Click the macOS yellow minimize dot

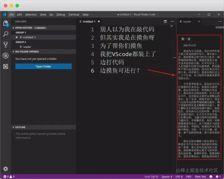coord(12,6)
